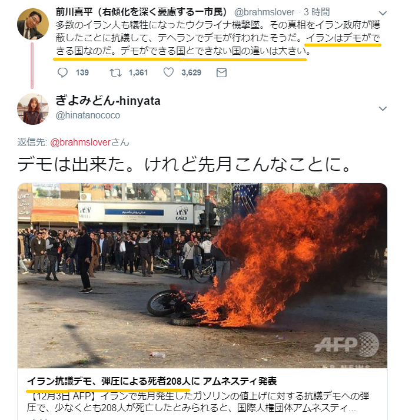Click the envelope direct message icon
This screenshot has height=420, width=402.
[x=221, y=72]
